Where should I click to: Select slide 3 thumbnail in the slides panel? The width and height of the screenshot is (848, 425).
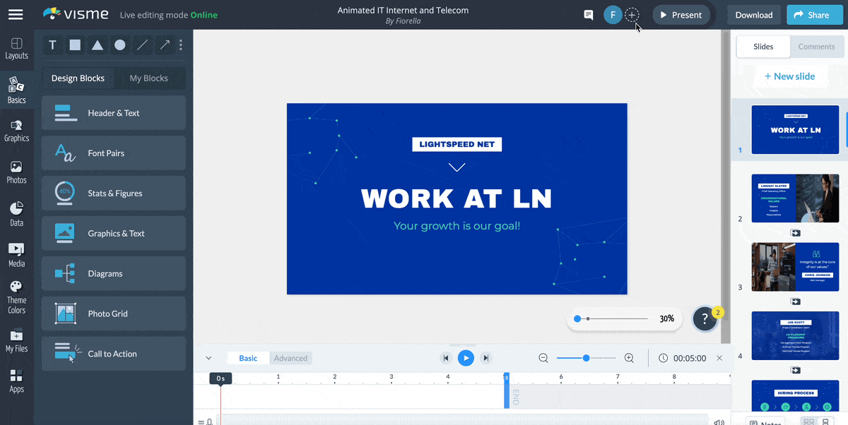click(x=795, y=266)
